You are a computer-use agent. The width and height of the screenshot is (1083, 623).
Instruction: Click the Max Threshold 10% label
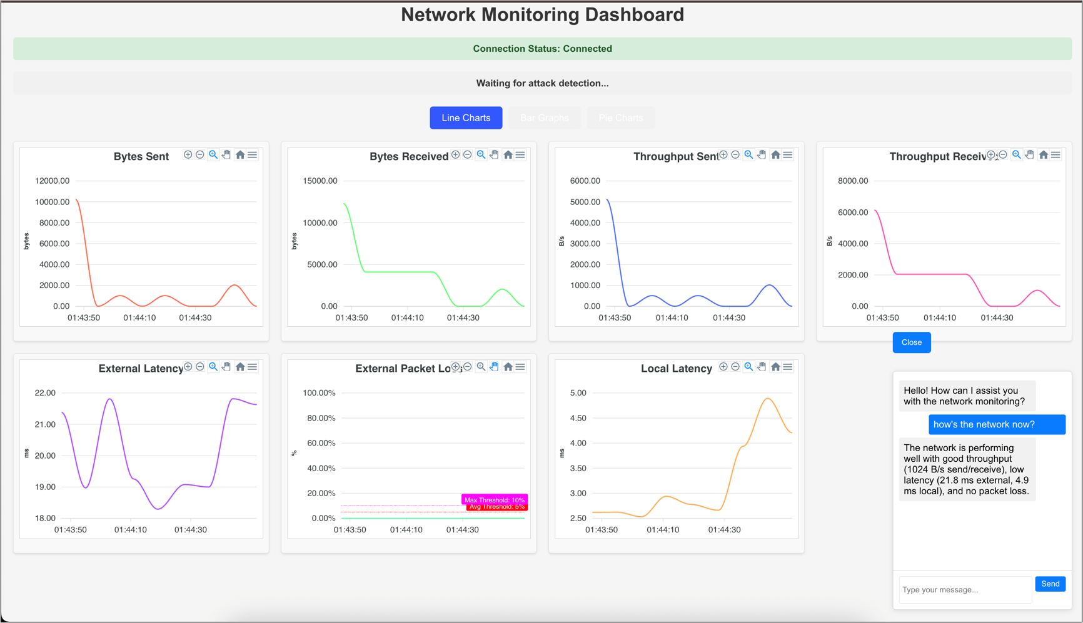coord(494,500)
